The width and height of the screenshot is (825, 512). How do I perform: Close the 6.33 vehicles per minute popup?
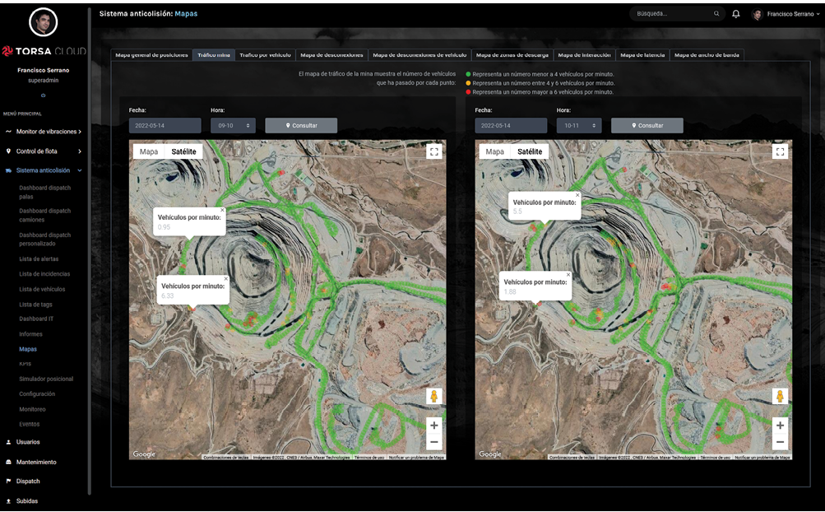[x=225, y=279]
